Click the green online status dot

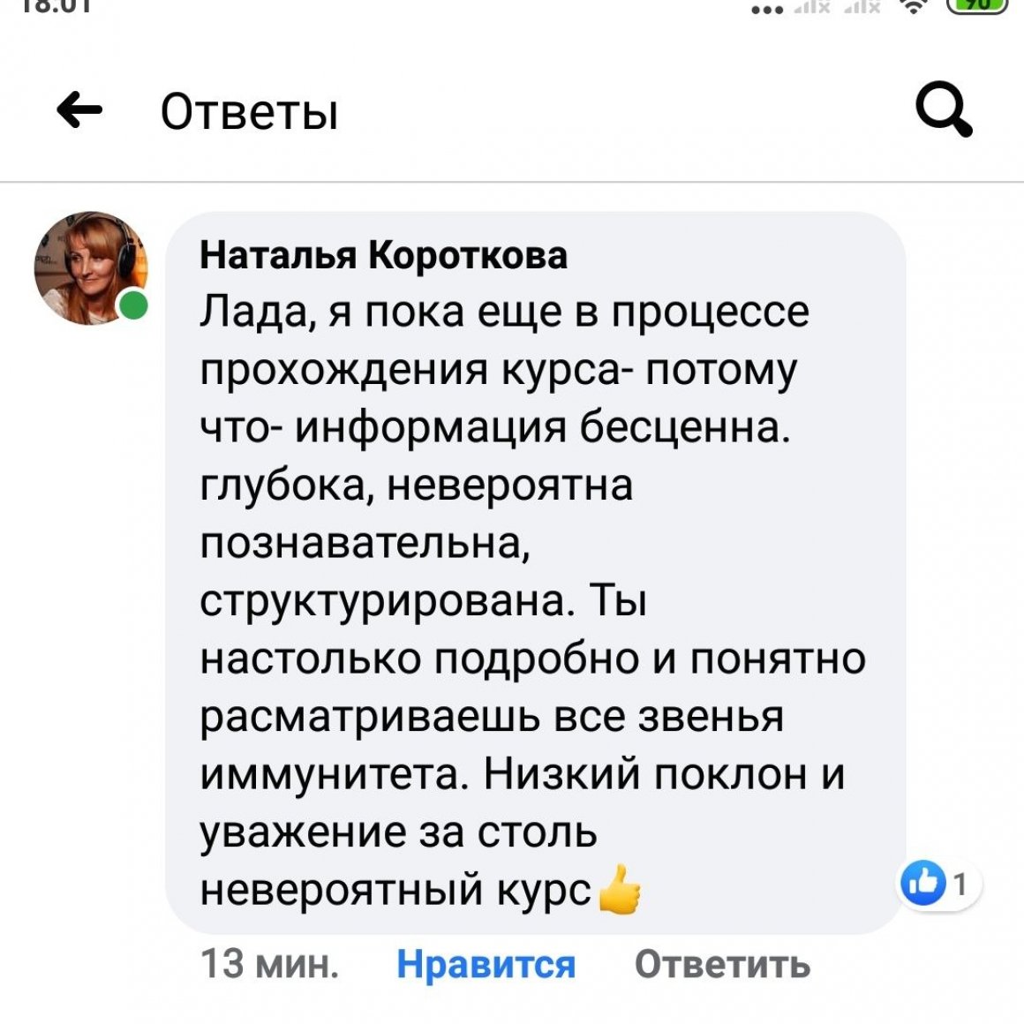pos(134,306)
